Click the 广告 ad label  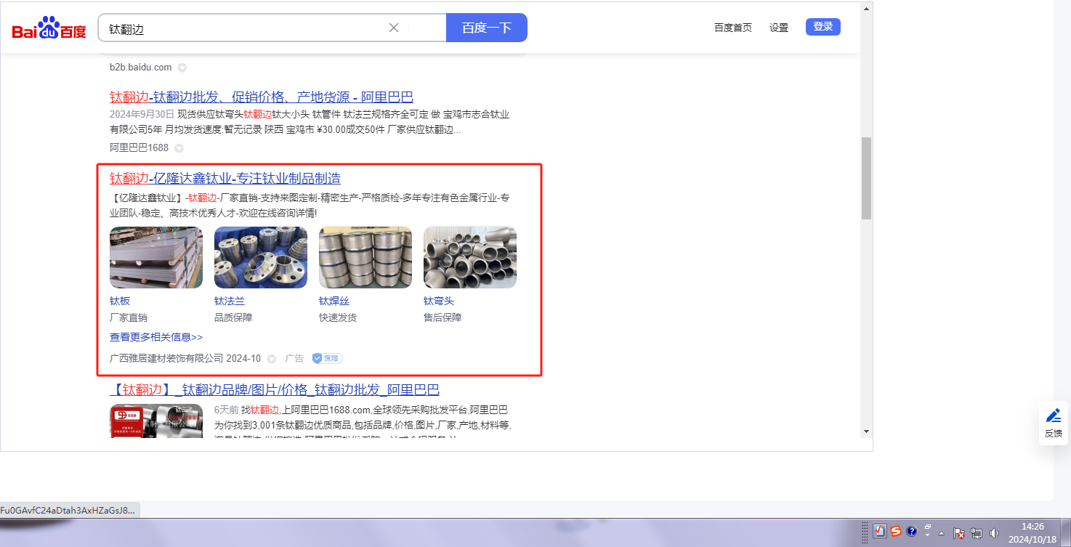click(294, 359)
